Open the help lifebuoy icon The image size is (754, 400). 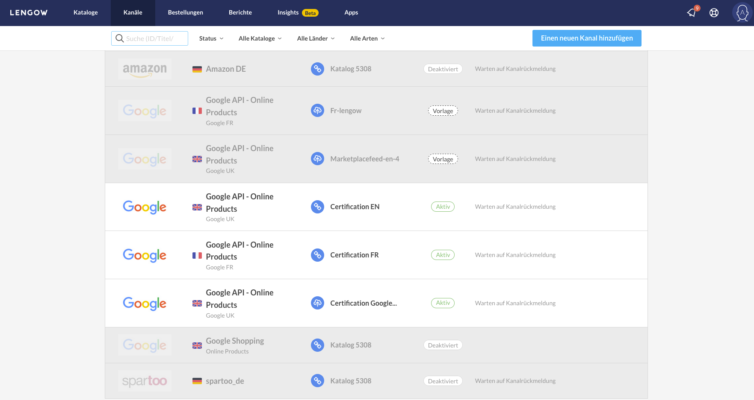(714, 13)
